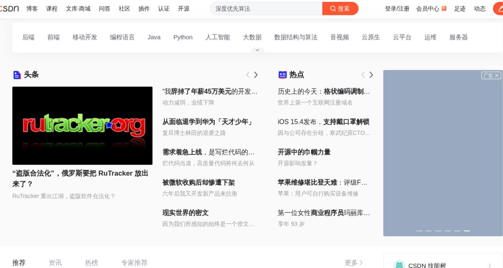Click 登录/注册 link
The image size is (503, 268).
click(x=397, y=8)
